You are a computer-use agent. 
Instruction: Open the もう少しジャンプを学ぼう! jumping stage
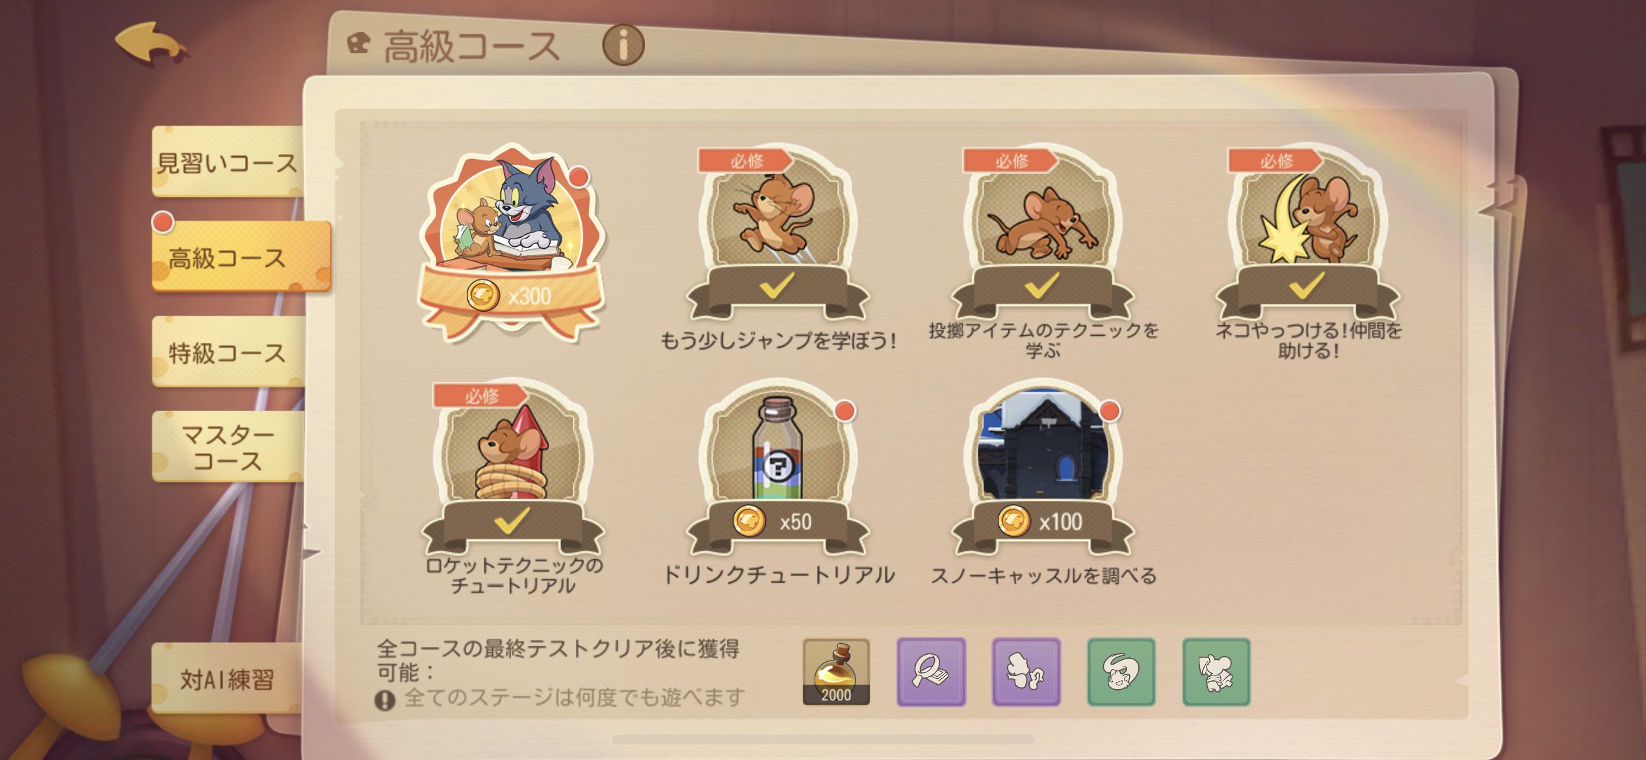(778, 234)
